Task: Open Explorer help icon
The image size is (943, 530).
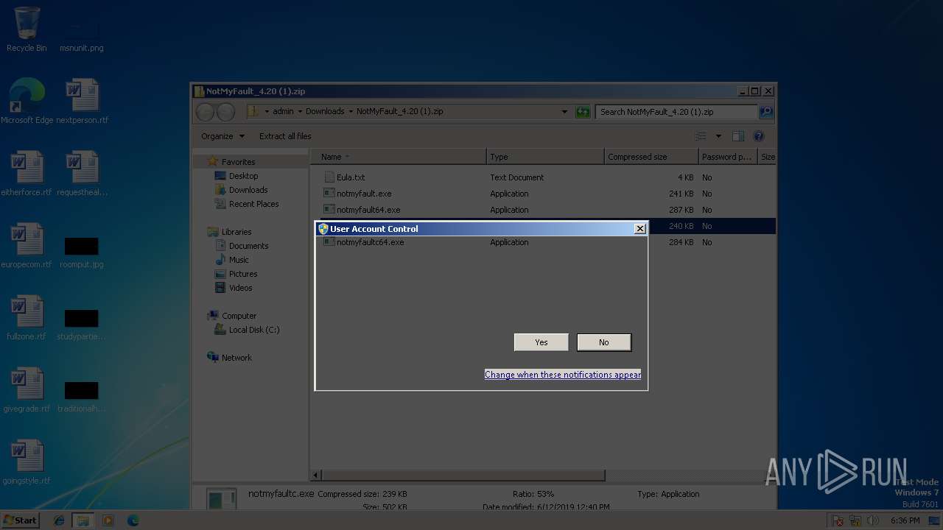Action: tap(759, 136)
